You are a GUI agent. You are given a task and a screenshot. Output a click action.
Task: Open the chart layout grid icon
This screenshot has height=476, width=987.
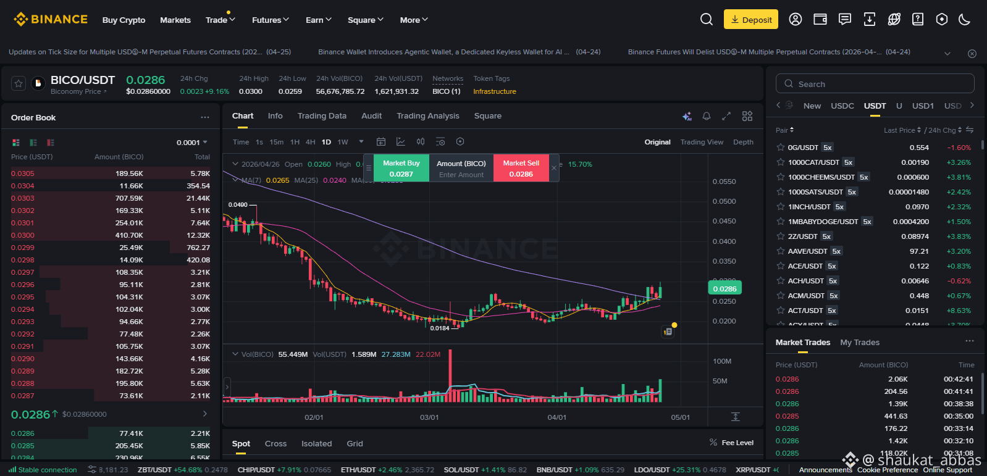click(x=747, y=116)
